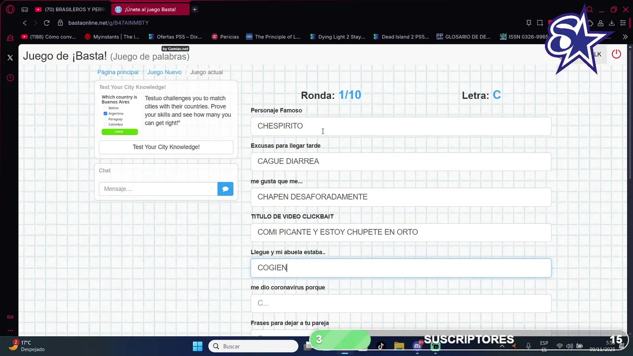Open the Pericias bookmark

click(x=225, y=37)
